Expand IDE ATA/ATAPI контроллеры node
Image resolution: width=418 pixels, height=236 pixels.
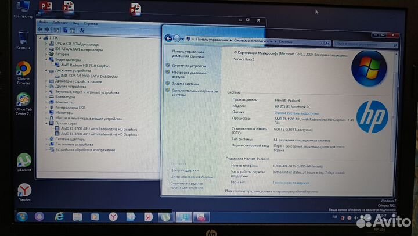pyautogui.click(x=46, y=49)
